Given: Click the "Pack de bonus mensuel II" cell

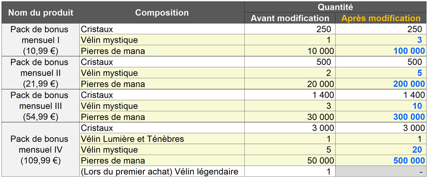Looking at the screenshot, I should (x=41, y=73).
